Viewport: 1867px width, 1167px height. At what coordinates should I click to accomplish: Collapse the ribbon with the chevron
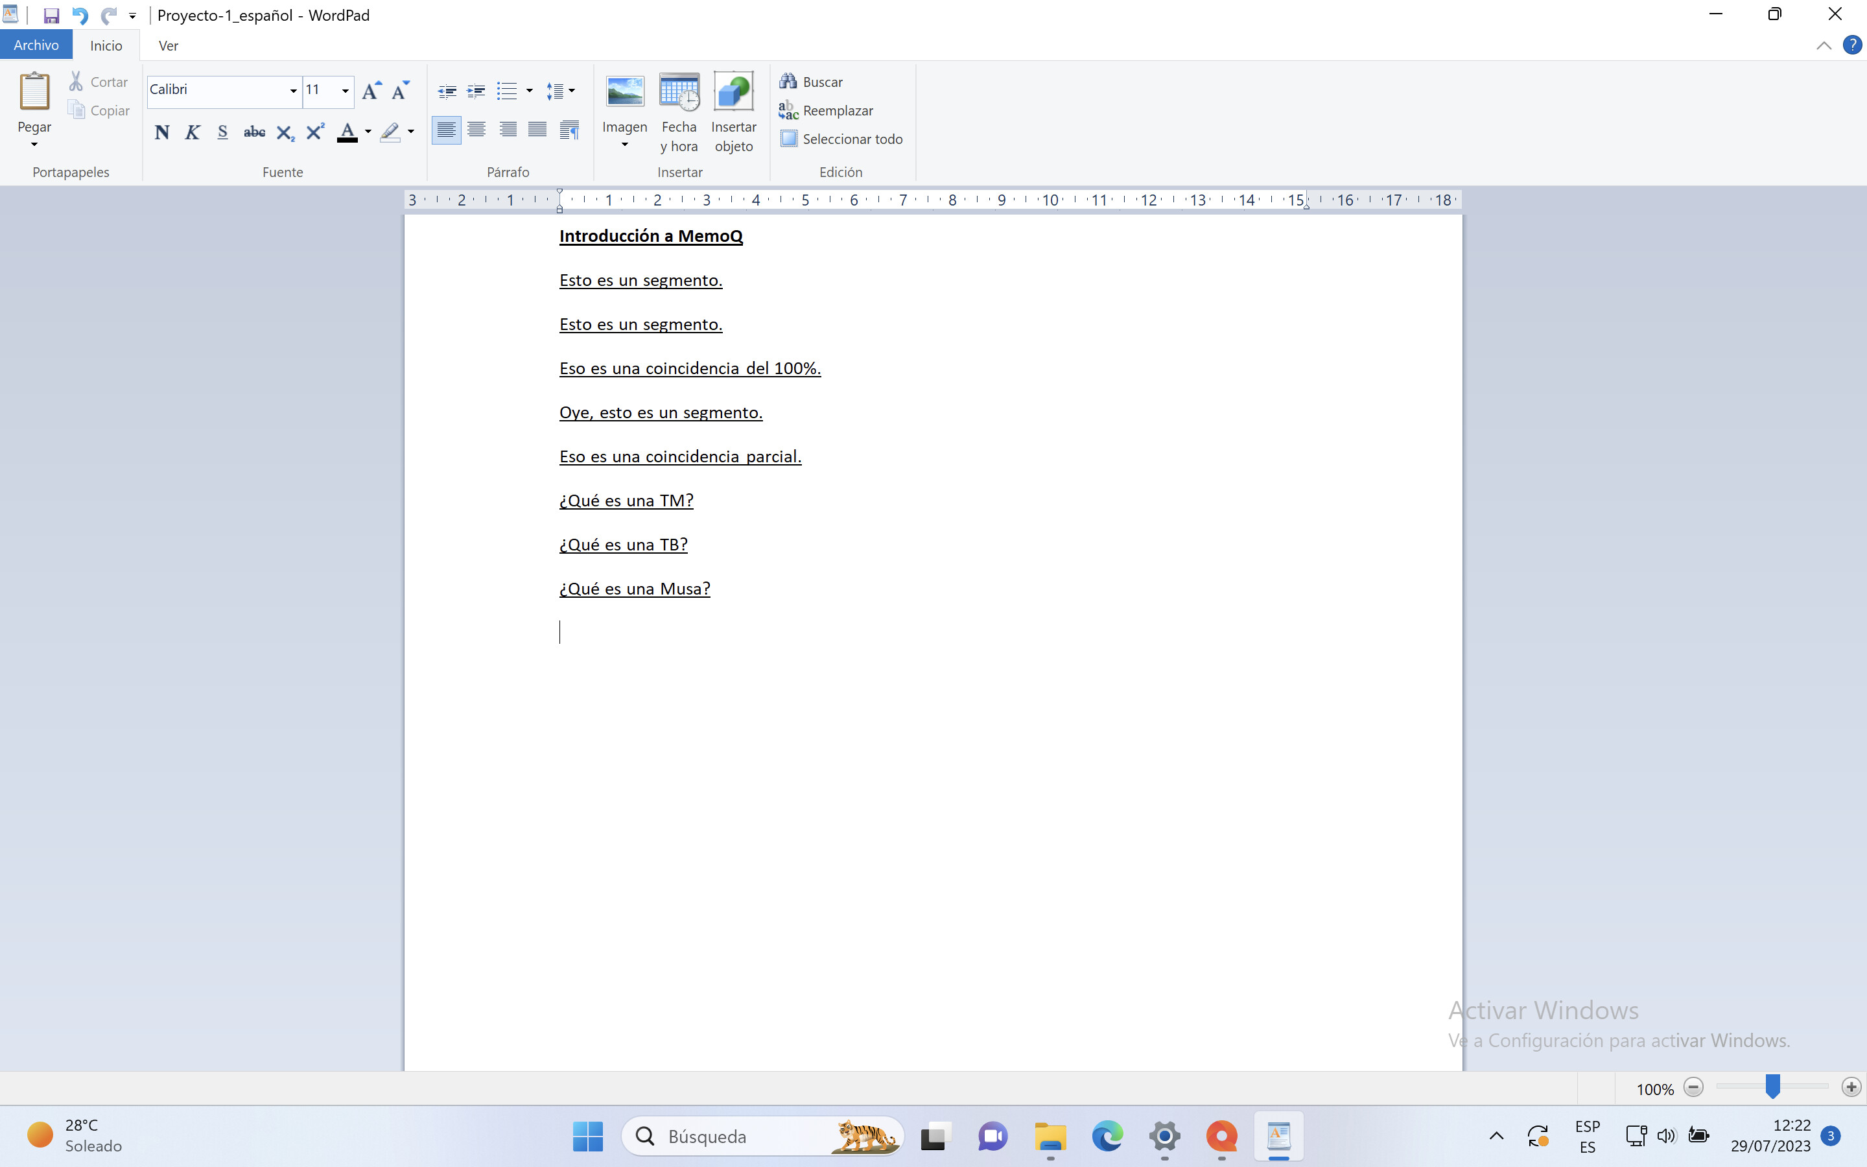pyautogui.click(x=1824, y=45)
